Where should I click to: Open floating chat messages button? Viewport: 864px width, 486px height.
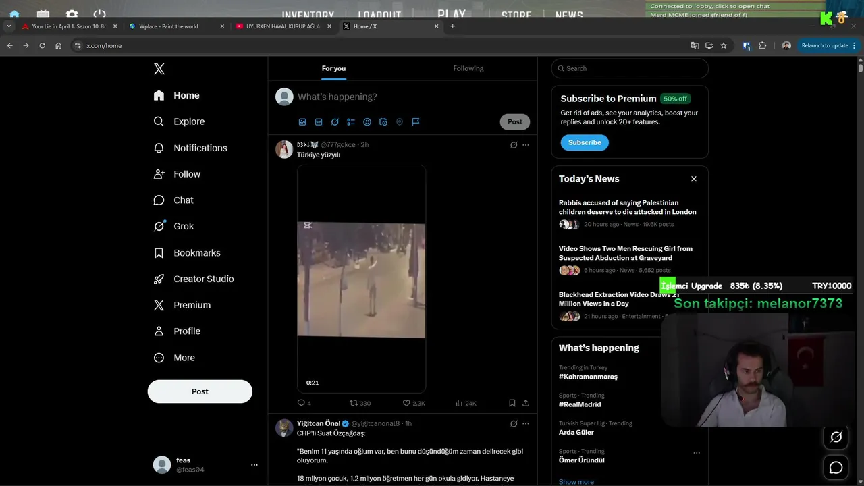(836, 467)
